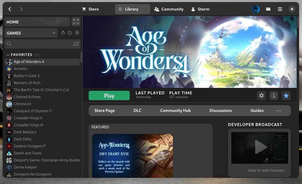Toggle the Linux penguin games filter
Viewport: 302px width, 184px height.
click(x=63, y=33)
